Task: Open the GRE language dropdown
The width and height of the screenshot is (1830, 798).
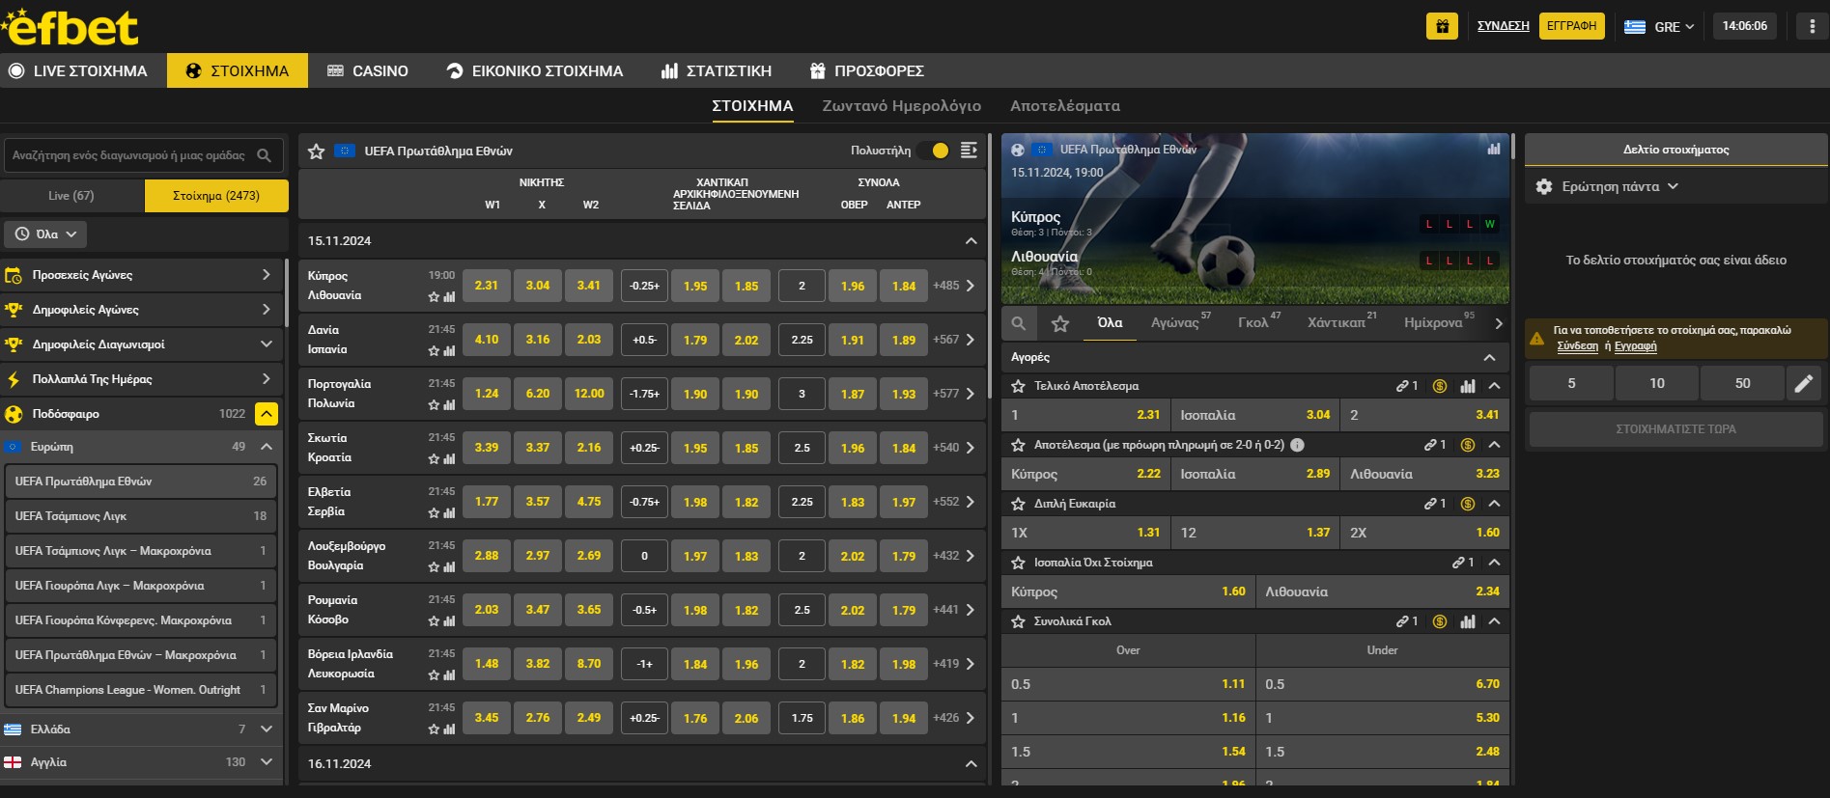Action: 1660,27
